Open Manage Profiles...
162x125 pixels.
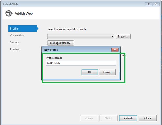pyautogui.click(x=60, y=43)
